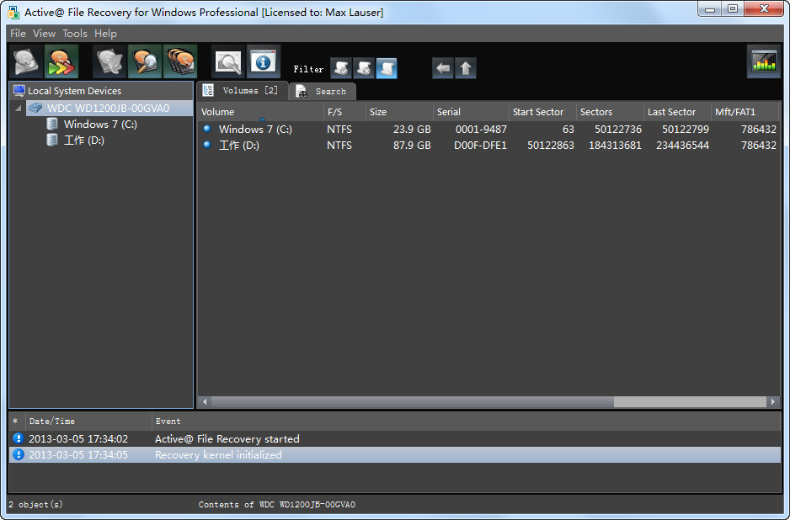Click horizontal scrollbar right arrow
Viewport: 790px width, 520px height.
pos(773,401)
